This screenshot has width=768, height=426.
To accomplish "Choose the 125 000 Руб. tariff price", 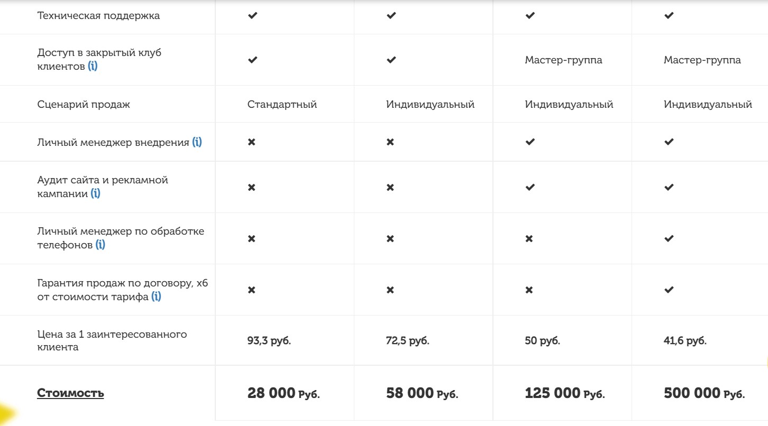I will (x=565, y=393).
